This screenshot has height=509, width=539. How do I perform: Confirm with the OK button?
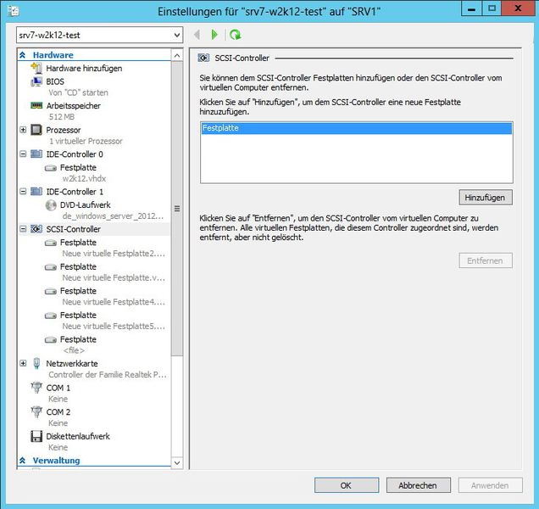(x=347, y=485)
